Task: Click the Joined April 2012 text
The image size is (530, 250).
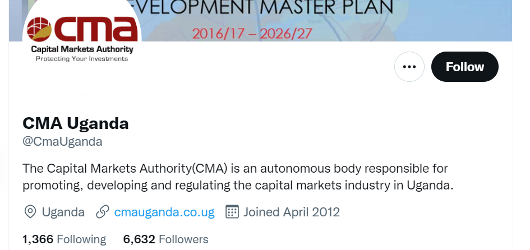Action: point(292,212)
